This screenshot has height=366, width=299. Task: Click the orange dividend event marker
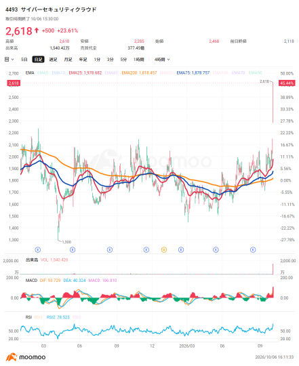(x=164, y=249)
